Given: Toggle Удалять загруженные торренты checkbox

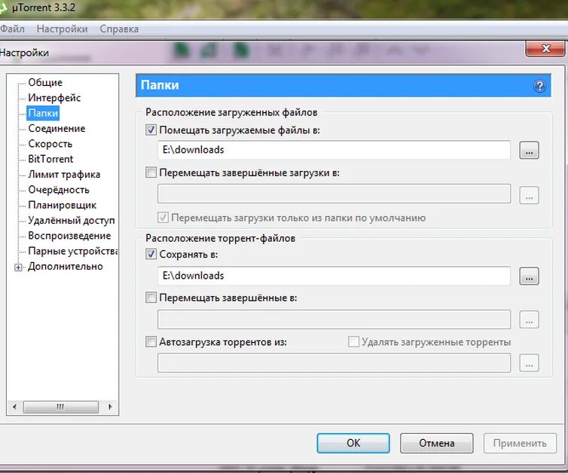Looking at the screenshot, I should (353, 341).
